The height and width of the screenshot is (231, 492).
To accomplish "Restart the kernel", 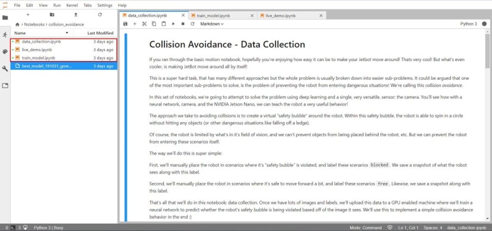I will [192, 24].
